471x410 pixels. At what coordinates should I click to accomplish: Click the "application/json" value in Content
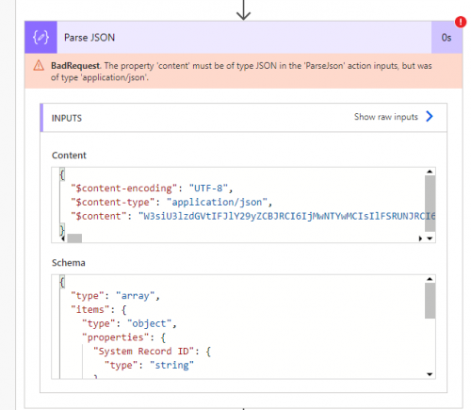[217, 202]
